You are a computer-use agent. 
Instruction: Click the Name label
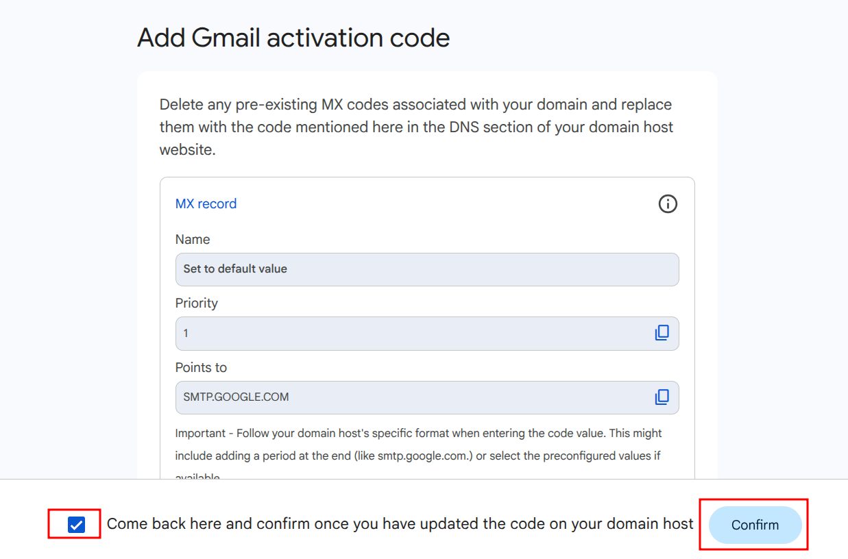pos(193,239)
